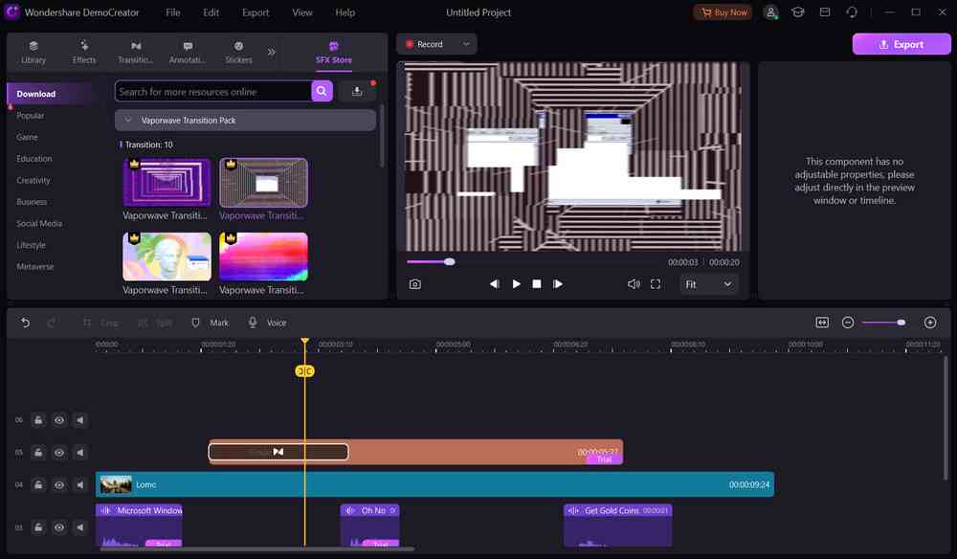Select the Lomo clip on the timeline
The height and width of the screenshot is (559, 957).
pos(434,484)
